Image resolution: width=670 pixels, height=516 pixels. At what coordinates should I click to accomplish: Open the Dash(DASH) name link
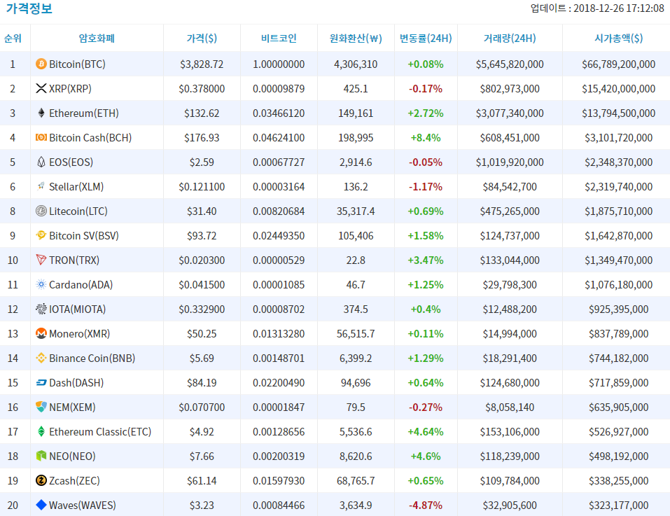[76, 383]
